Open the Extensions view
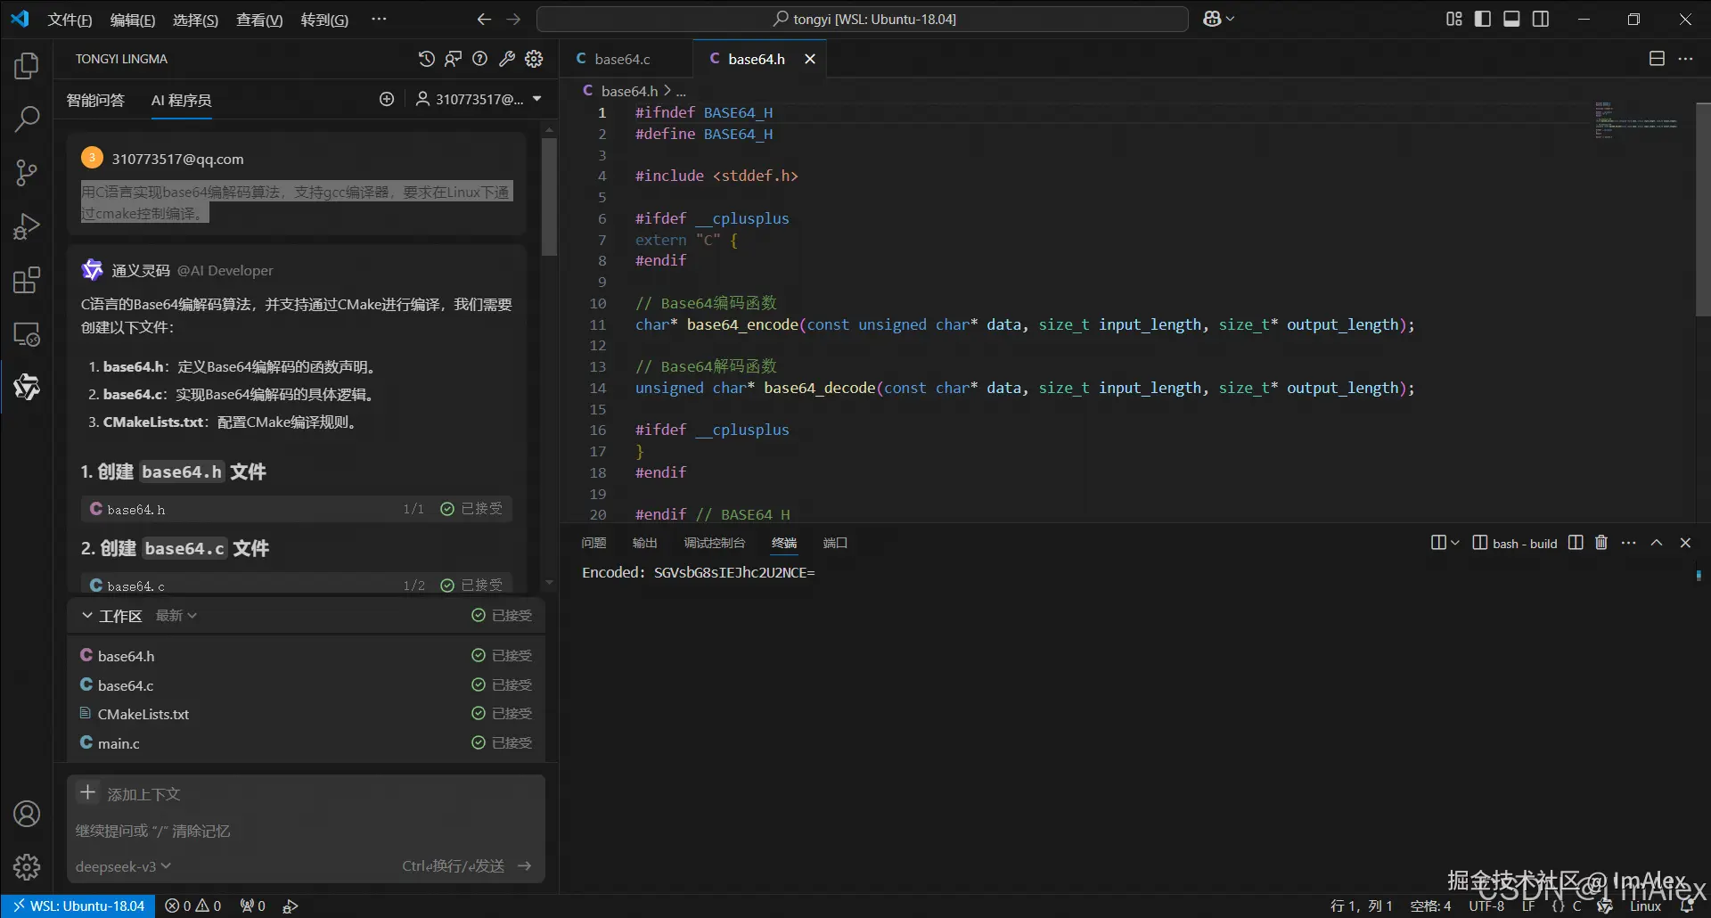 27,281
